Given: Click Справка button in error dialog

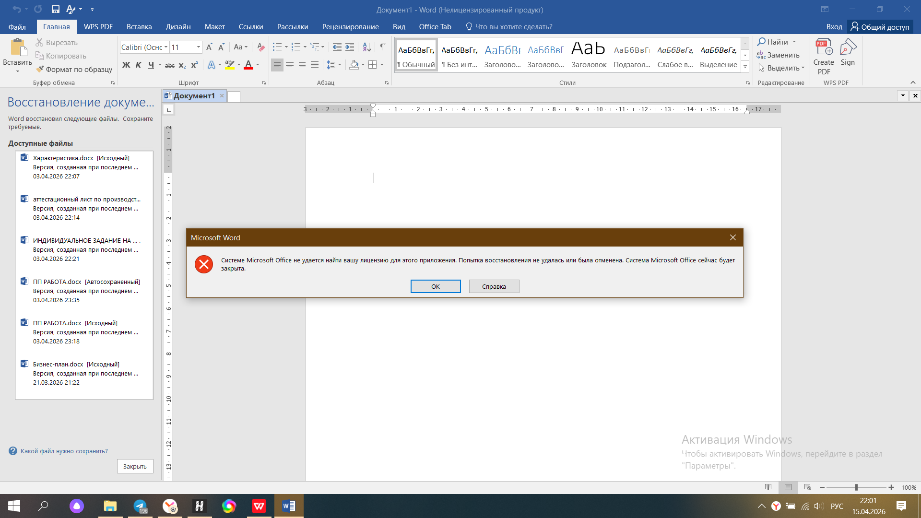Looking at the screenshot, I should click(x=494, y=286).
